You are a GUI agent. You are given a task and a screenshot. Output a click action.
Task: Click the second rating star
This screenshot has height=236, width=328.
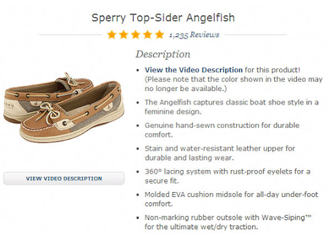(123, 35)
